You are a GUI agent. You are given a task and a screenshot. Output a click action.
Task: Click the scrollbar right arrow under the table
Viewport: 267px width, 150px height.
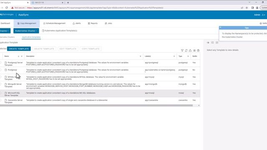[x=199, y=105]
